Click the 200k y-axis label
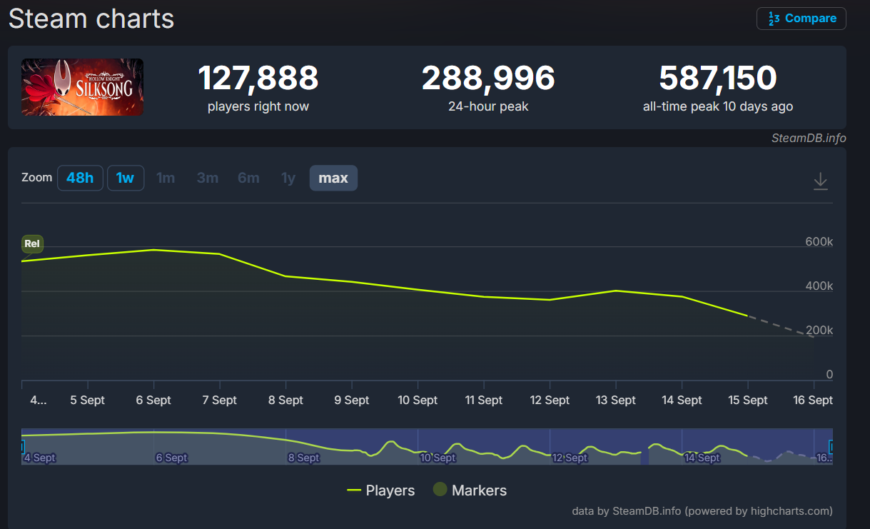Viewport: 870px width, 529px height. point(819,331)
